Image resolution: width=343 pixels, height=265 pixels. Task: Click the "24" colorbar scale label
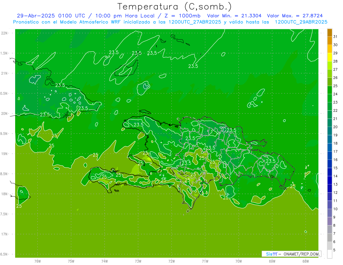point(336,94)
